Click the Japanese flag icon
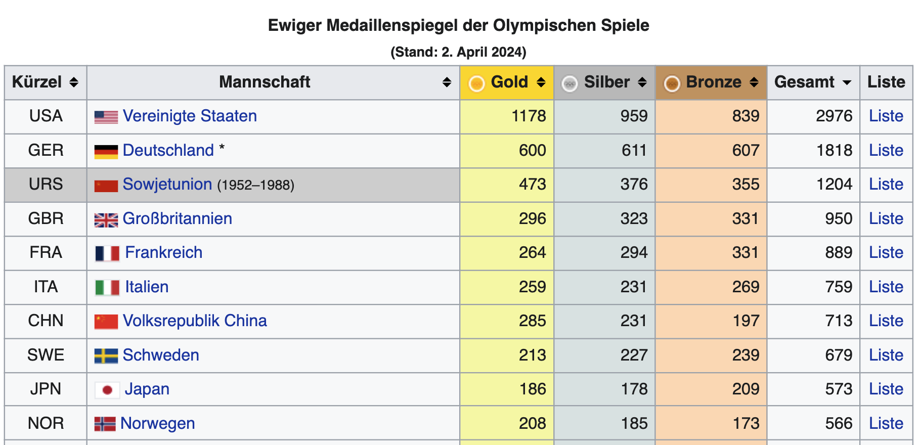Viewport: 919px width, 445px height. [107, 390]
